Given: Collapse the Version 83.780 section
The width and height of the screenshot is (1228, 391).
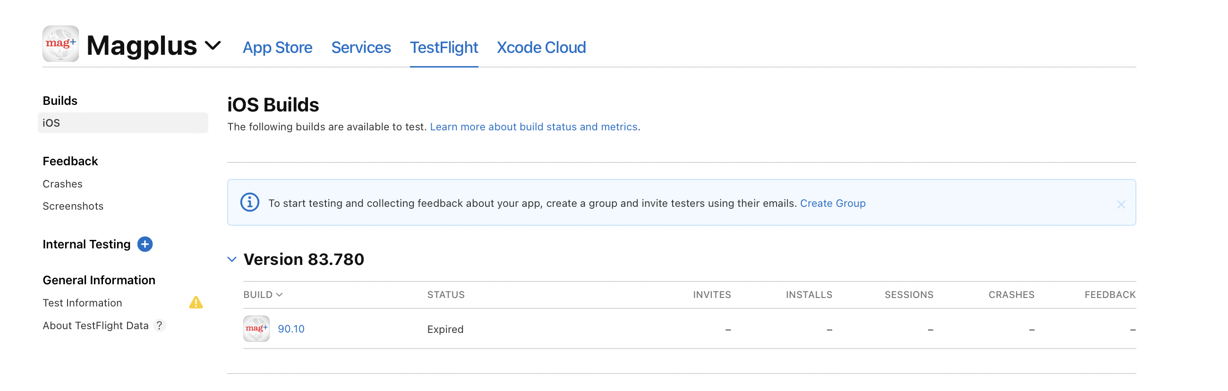Looking at the screenshot, I should (x=232, y=259).
